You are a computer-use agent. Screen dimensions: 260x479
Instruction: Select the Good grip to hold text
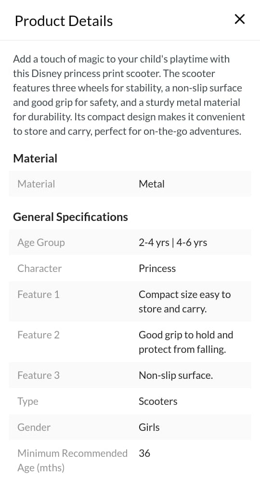click(186, 342)
